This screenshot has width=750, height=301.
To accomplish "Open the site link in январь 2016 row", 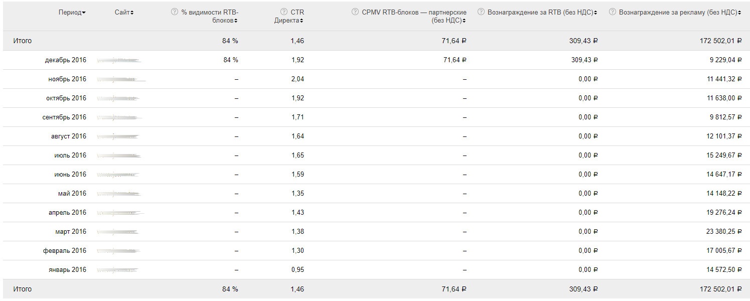I will [x=117, y=270].
